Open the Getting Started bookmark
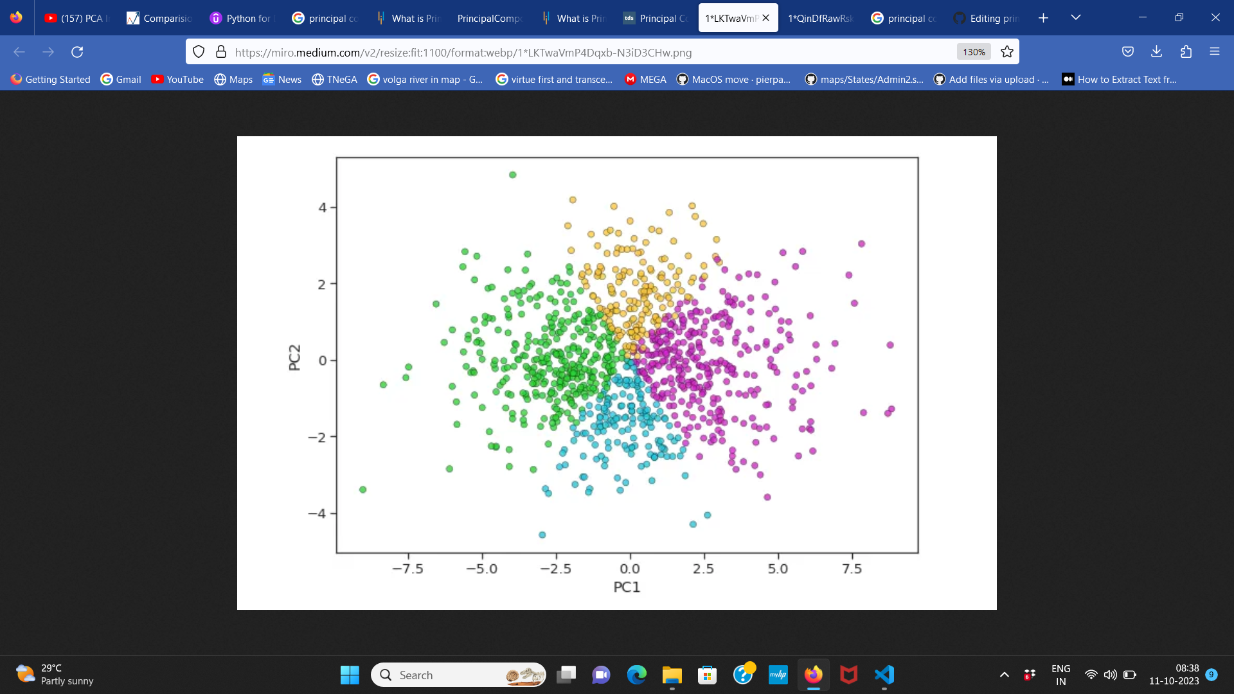 coord(50,79)
